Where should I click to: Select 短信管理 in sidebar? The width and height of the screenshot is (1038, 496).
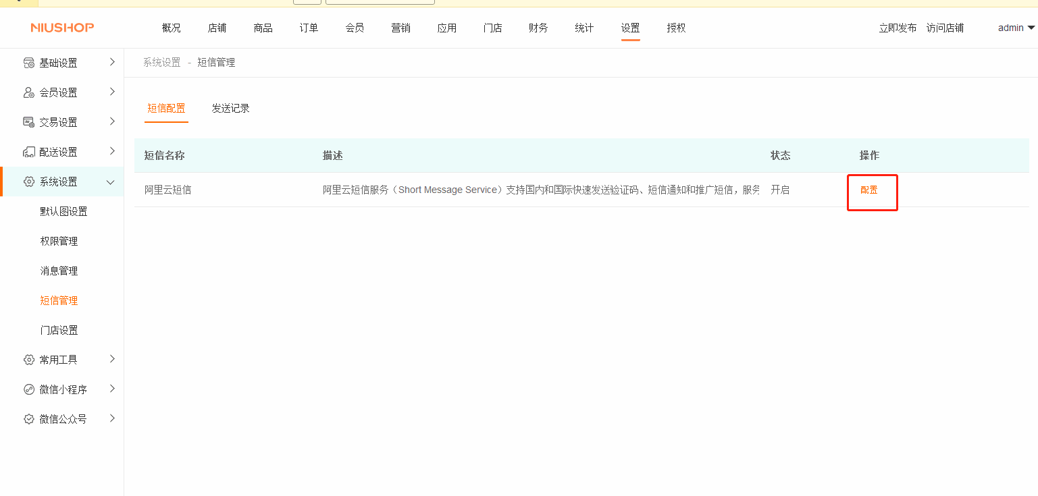pos(59,301)
